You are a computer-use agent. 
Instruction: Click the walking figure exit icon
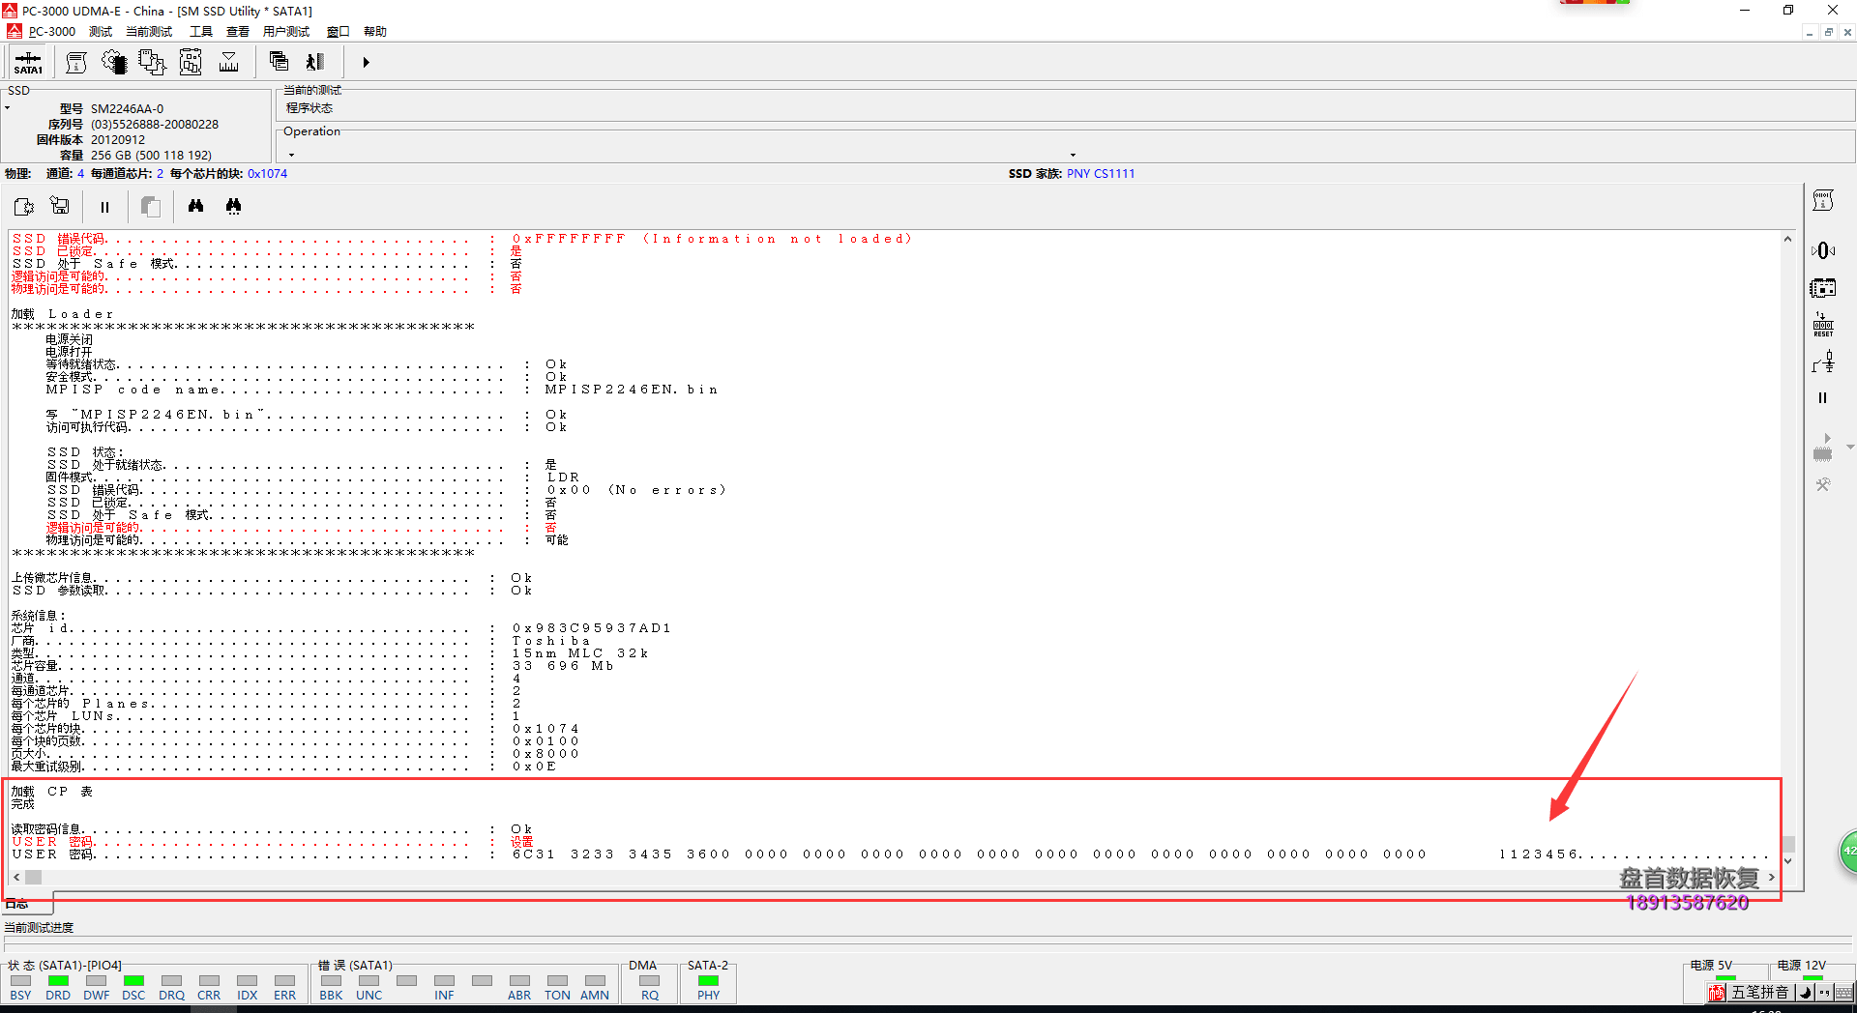tap(315, 62)
